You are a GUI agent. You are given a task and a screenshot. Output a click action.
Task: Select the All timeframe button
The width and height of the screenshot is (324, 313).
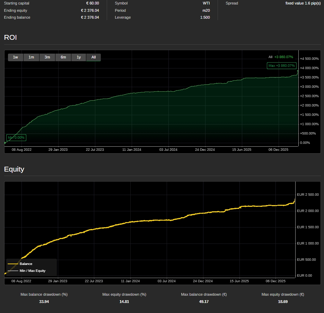coord(93,57)
